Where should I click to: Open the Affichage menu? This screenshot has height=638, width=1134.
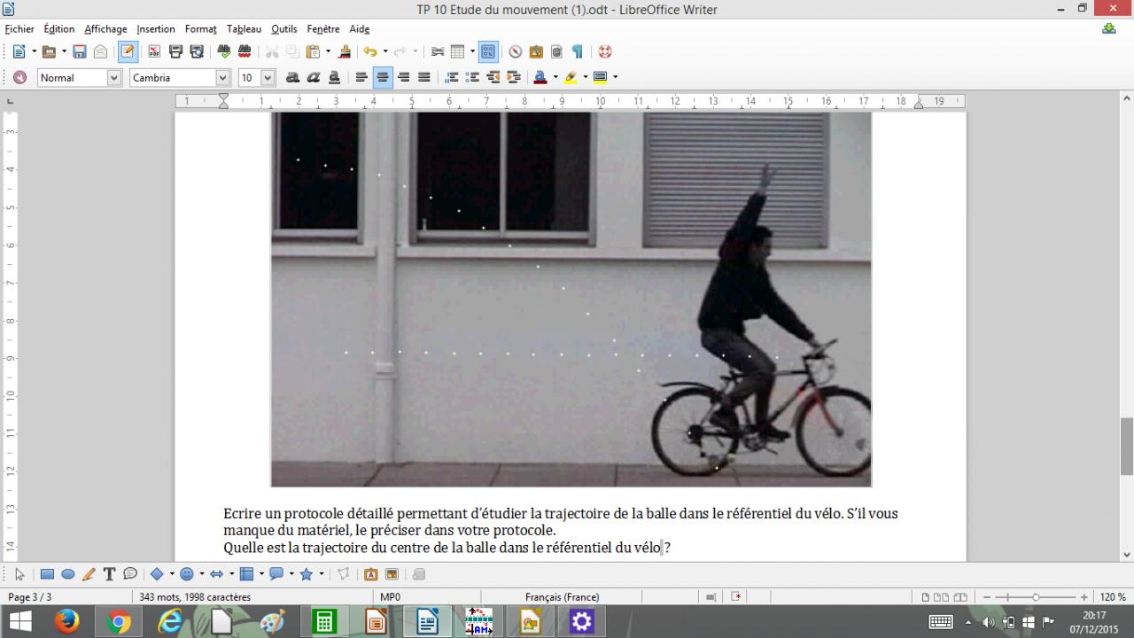(x=106, y=29)
